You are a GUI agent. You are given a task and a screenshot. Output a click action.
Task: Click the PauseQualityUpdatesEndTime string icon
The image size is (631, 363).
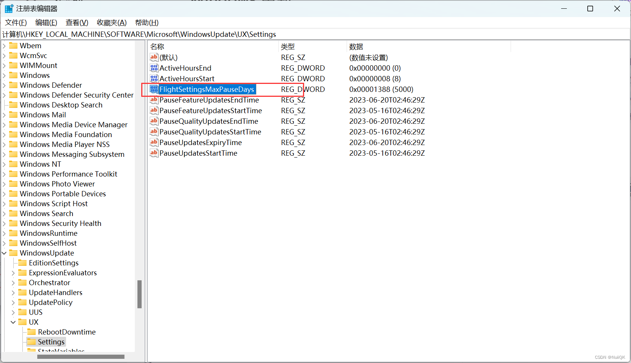tap(154, 121)
